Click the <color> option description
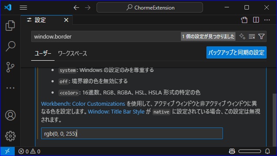Image resolution: width=277 pixels, height=156 pixels. point(129,92)
